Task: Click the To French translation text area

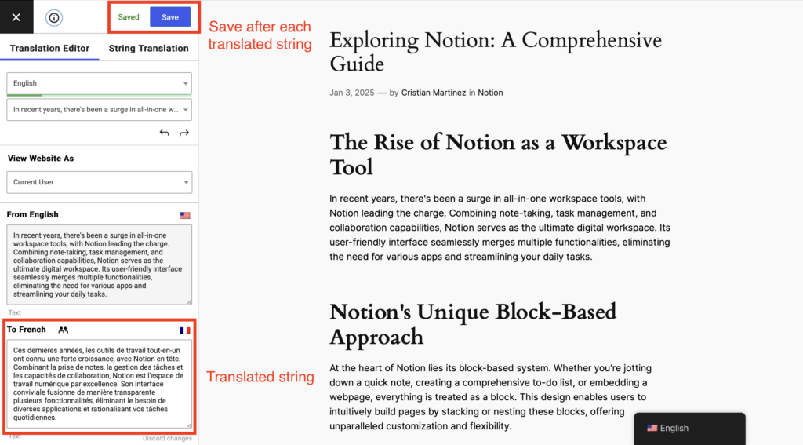Action: [100, 384]
